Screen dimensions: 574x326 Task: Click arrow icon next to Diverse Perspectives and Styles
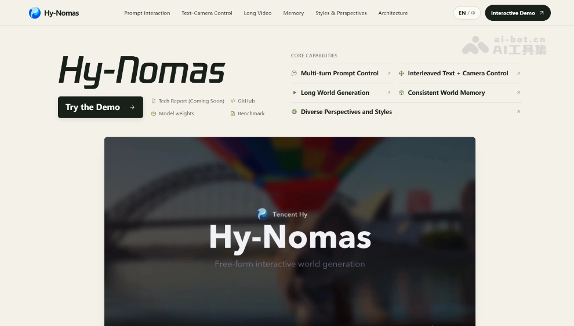518,112
